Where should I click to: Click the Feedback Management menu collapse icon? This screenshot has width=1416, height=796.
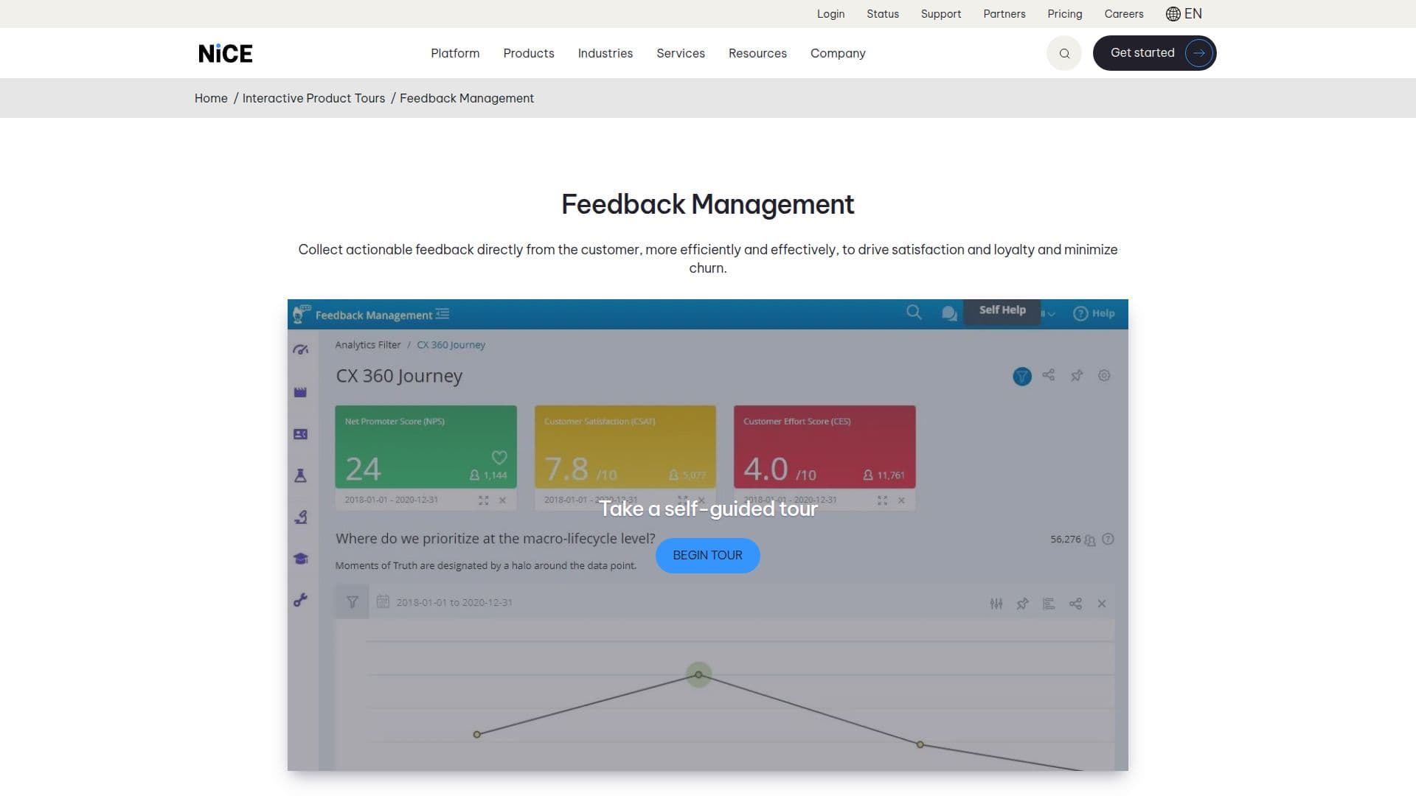(x=442, y=314)
